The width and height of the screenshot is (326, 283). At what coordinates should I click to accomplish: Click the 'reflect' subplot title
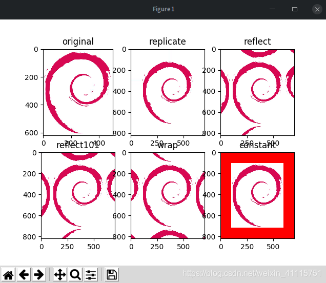pos(257,42)
